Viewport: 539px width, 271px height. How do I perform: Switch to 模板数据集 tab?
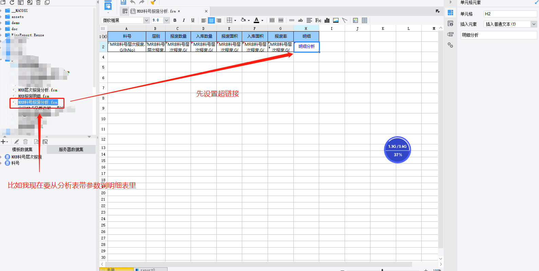click(22, 149)
